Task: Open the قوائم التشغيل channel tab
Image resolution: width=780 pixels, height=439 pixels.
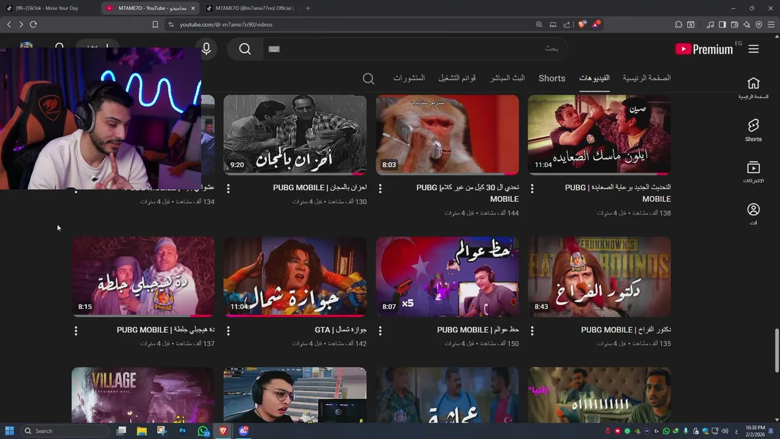Action: [457, 78]
